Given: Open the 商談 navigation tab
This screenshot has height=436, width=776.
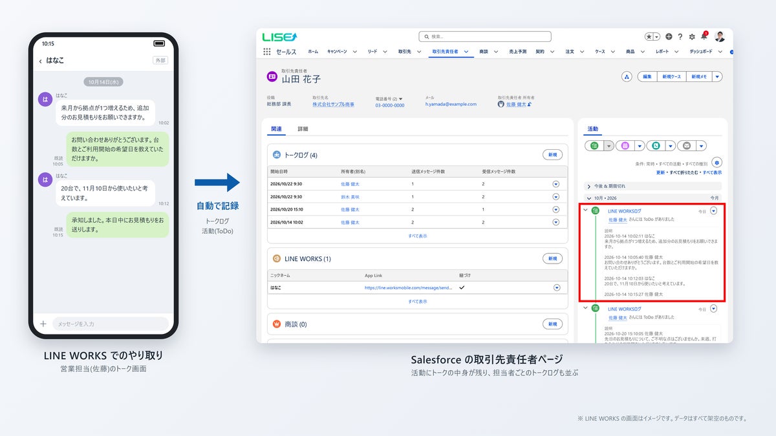Looking at the screenshot, I should pyautogui.click(x=484, y=52).
